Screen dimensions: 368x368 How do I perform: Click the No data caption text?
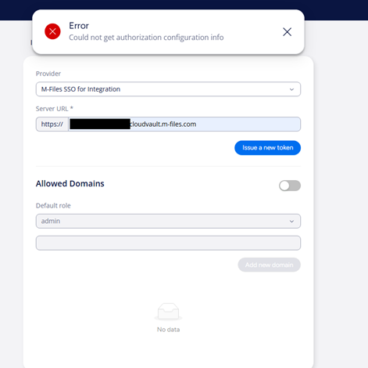click(168, 330)
